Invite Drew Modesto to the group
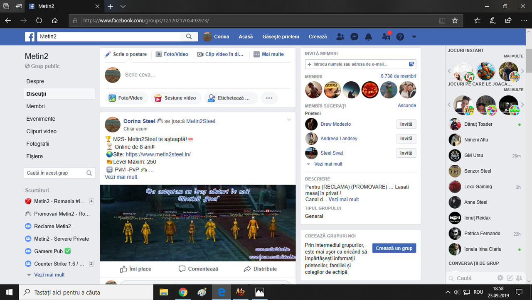This screenshot has width=532, height=300. (x=406, y=124)
